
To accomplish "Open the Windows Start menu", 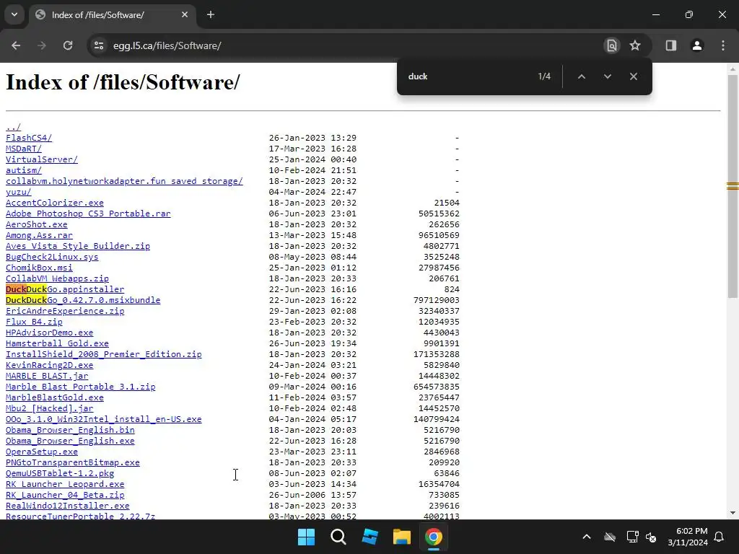I will 306,537.
